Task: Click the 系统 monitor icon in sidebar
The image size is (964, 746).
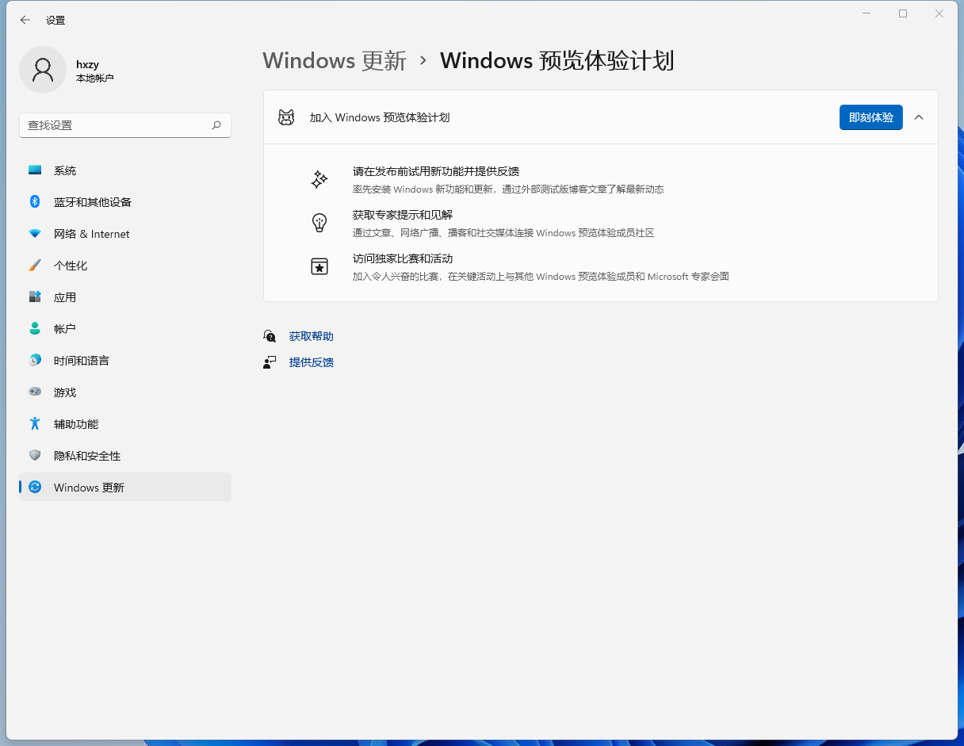Action: click(x=35, y=170)
